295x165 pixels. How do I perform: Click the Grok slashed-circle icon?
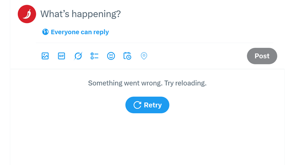[78, 56]
